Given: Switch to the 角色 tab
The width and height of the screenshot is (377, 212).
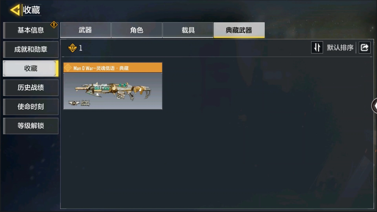Looking at the screenshot, I should click(137, 30).
